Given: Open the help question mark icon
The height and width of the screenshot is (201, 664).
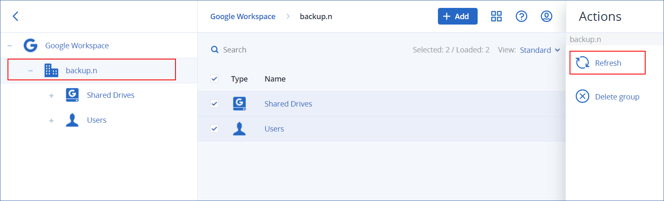Looking at the screenshot, I should [x=521, y=16].
